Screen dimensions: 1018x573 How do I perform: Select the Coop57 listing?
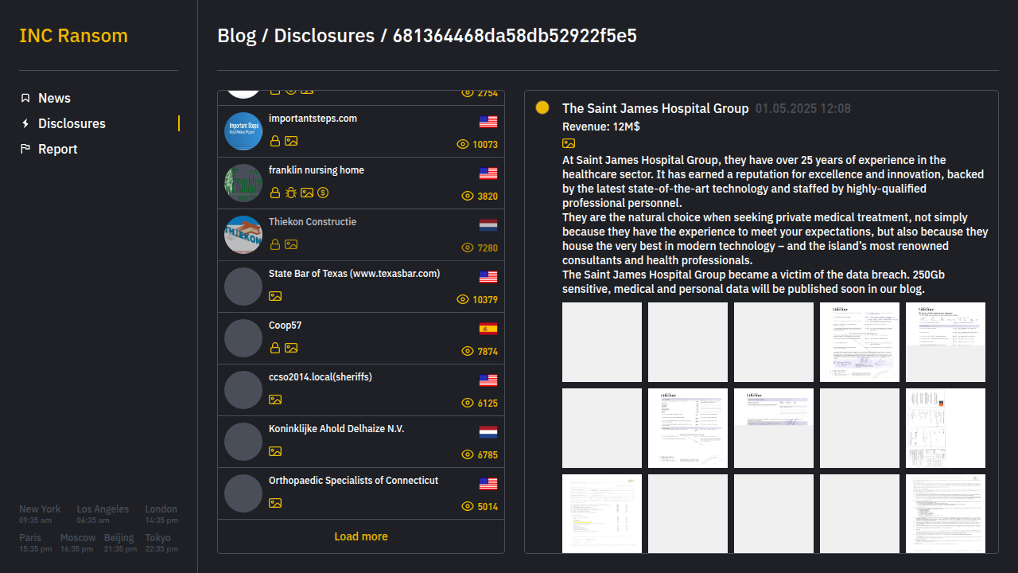[x=361, y=338]
